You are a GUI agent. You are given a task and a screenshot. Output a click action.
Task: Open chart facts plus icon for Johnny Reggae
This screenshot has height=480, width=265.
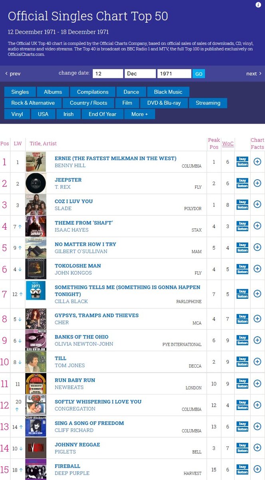click(257, 448)
